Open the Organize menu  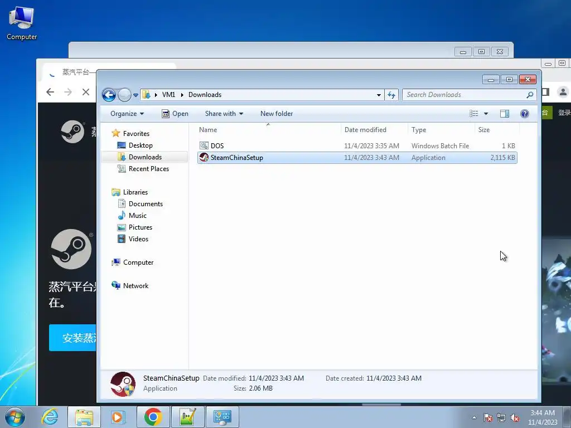(x=127, y=114)
